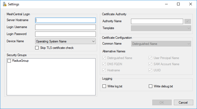
Task: Toggle the UUID checkbox
Action: pyautogui.click(x=150, y=70)
